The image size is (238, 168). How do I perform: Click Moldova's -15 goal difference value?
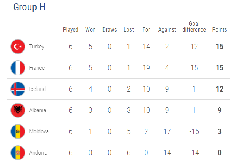click(x=194, y=131)
